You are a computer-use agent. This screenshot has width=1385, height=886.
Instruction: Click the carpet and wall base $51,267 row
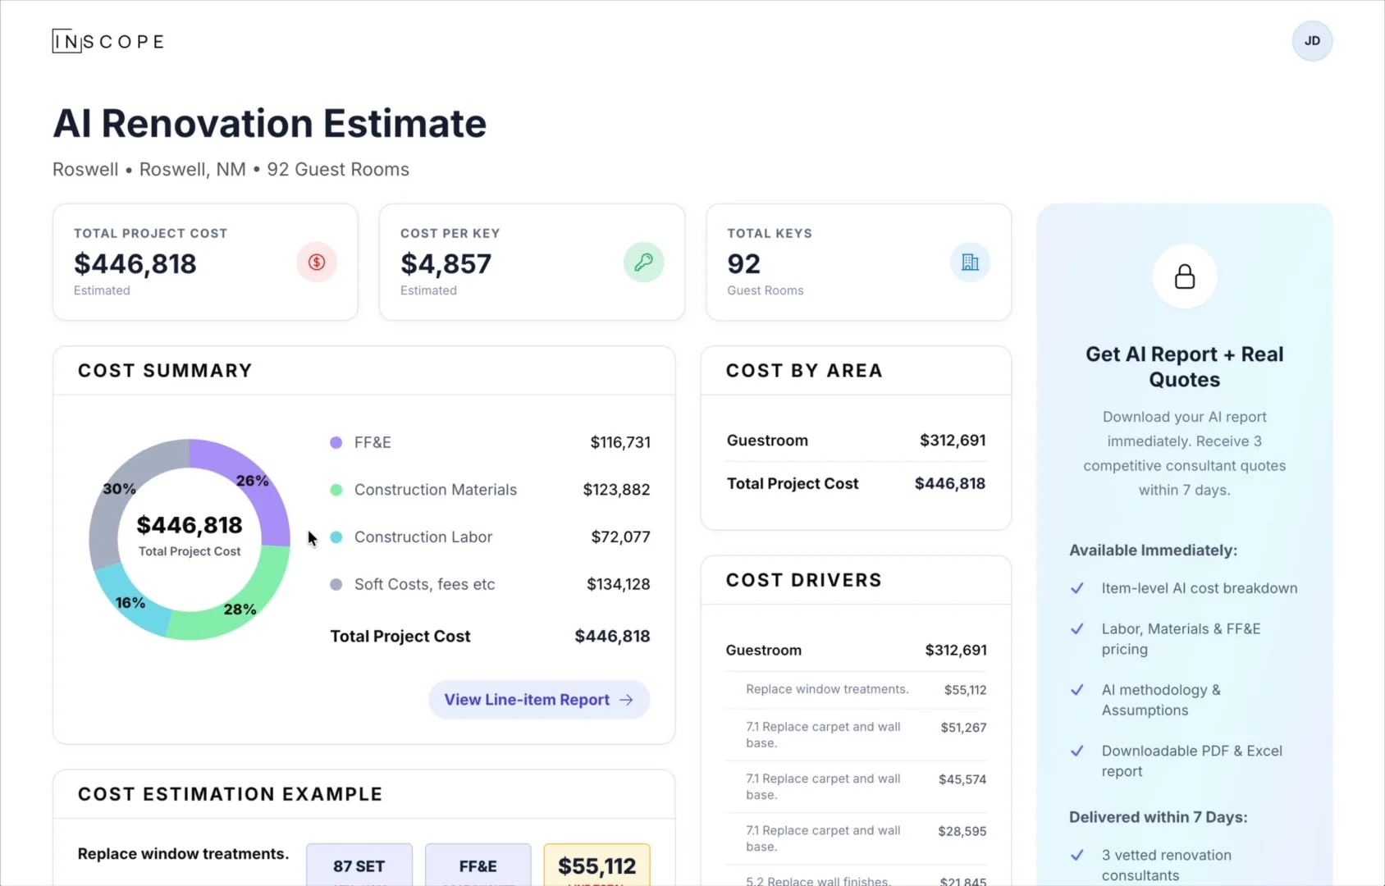[856, 735]
